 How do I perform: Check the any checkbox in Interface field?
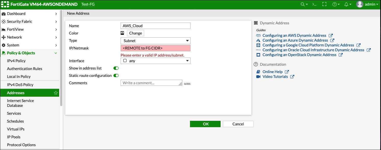pos(125,60)
